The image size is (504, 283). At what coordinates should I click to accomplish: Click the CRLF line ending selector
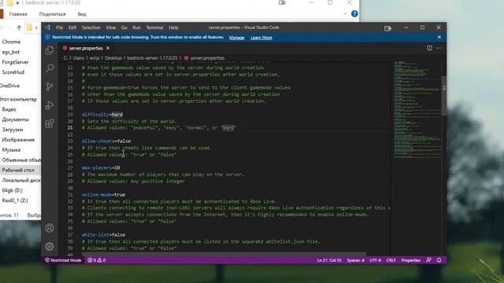[391, 260]
